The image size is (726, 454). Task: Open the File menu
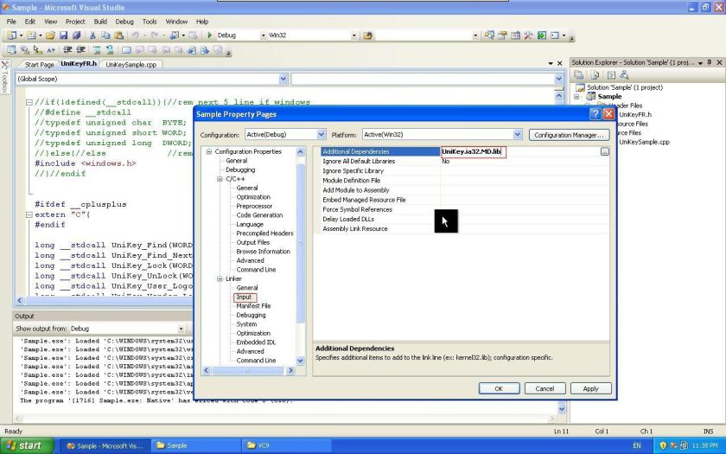pyautogui.click(x=11, y=22)
